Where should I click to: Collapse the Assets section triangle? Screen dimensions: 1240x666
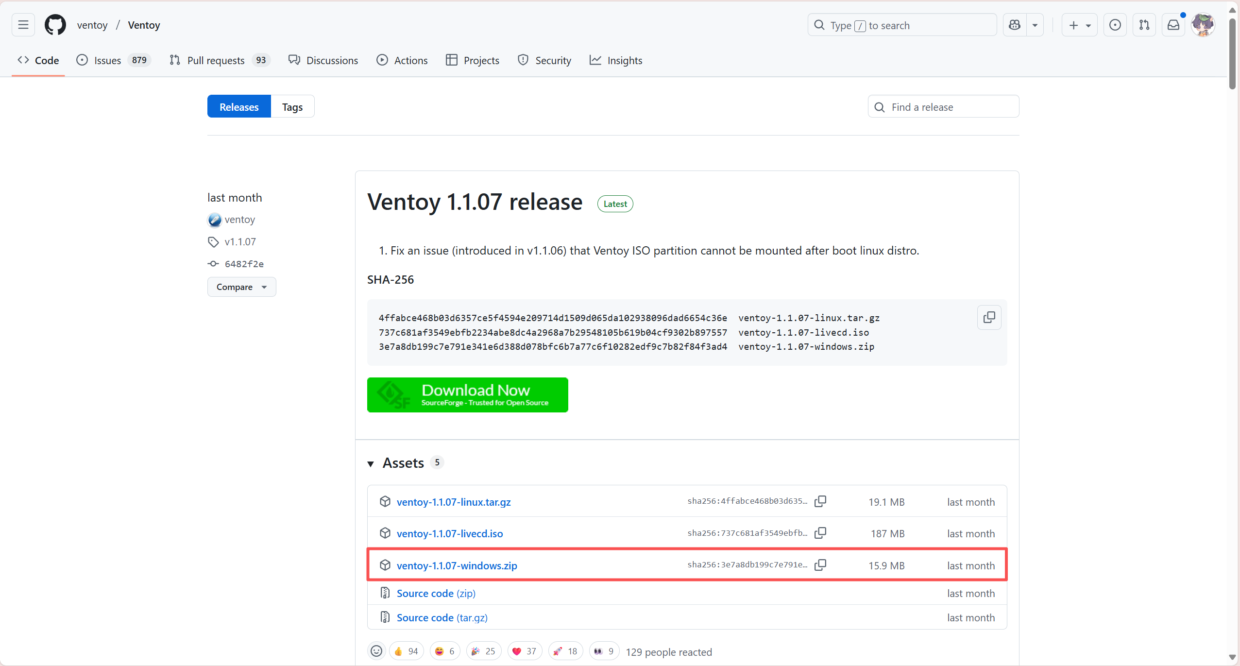[371, 463]
